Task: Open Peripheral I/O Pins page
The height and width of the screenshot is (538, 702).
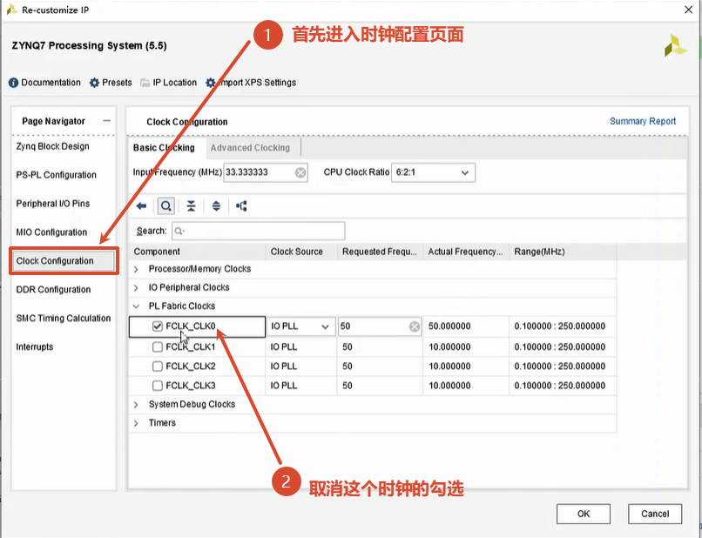Action: point(53,204)
